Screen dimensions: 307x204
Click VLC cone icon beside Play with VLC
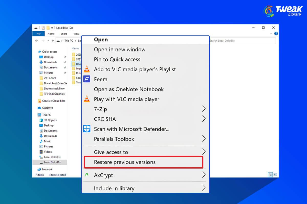(87, 99)
